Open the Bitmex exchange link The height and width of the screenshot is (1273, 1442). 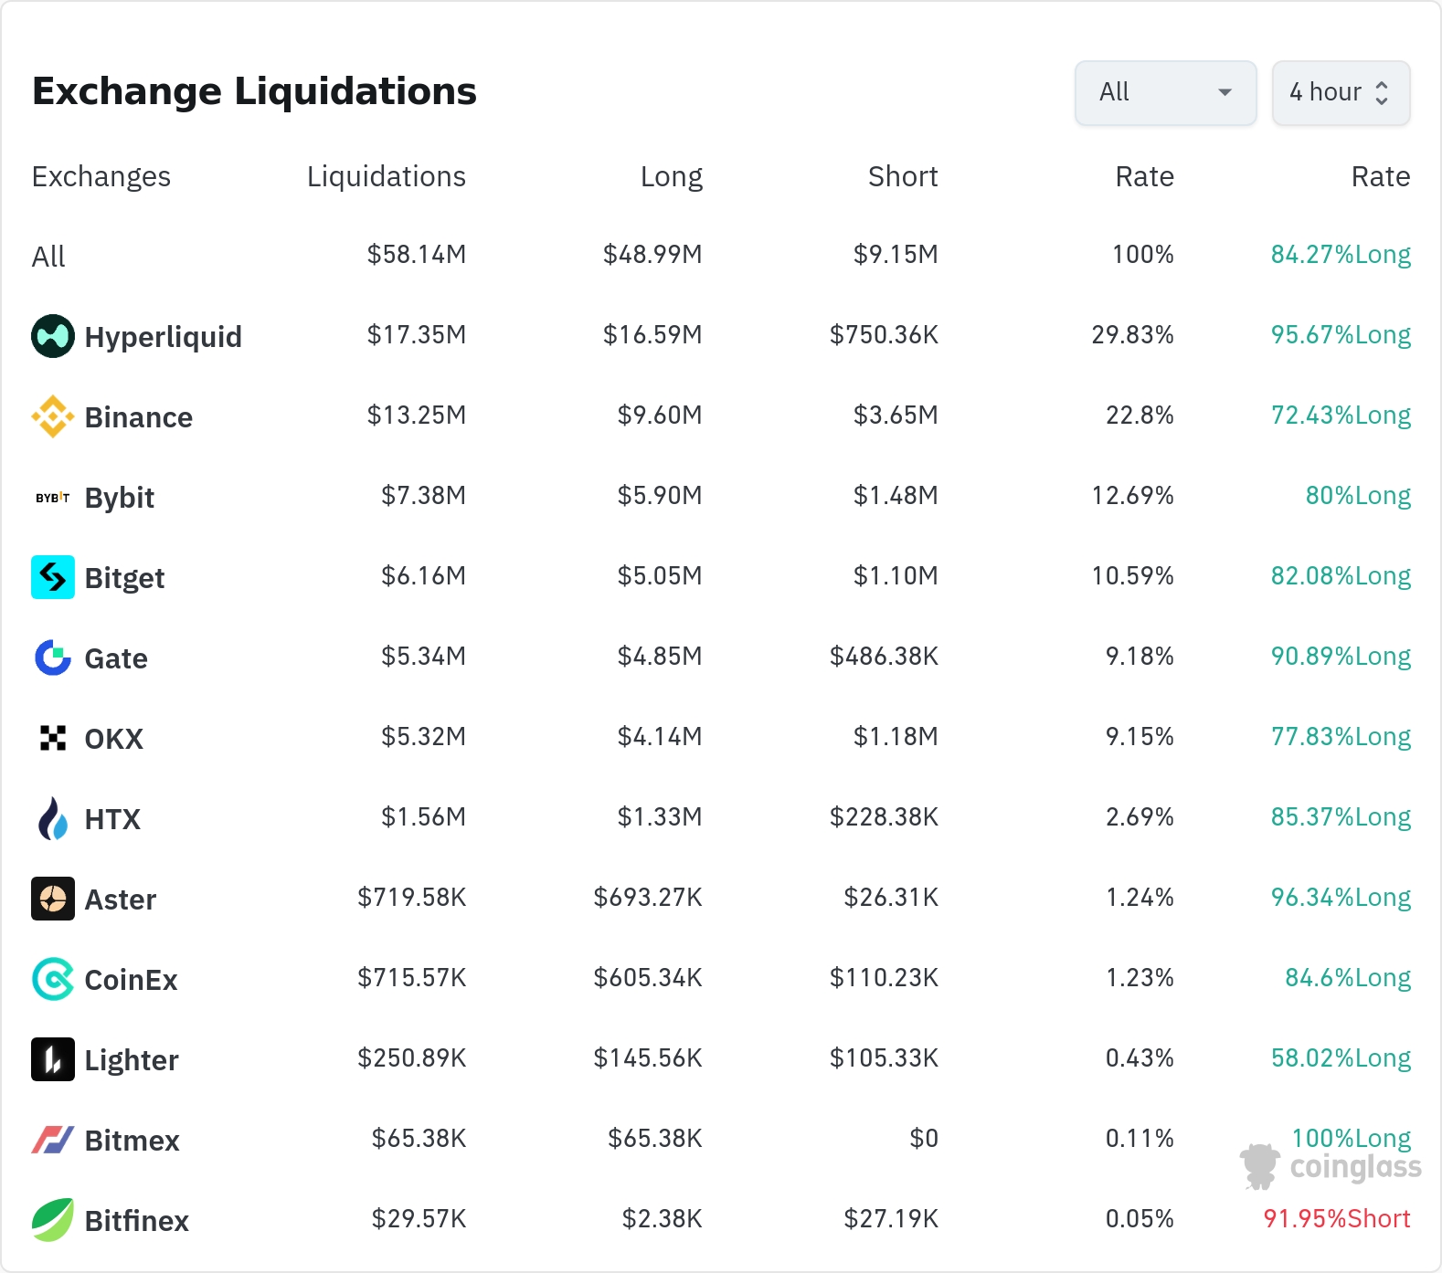(x=132, y=1141)
